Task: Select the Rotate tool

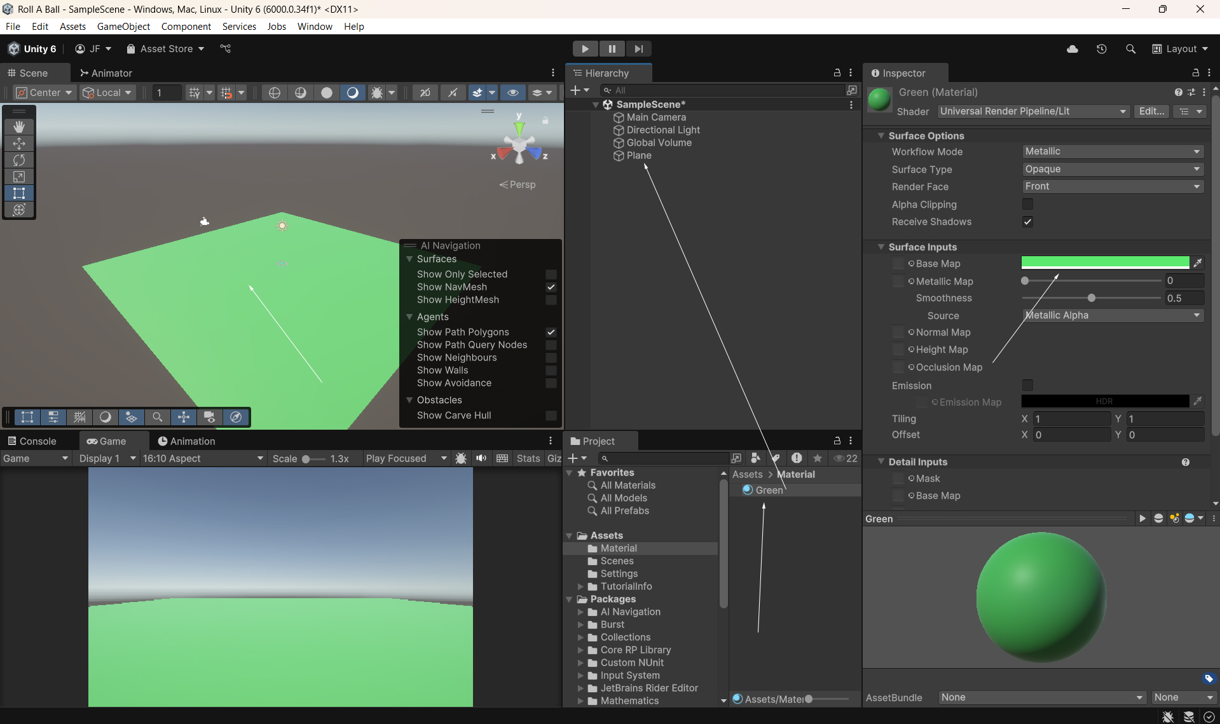Action: 19,160
